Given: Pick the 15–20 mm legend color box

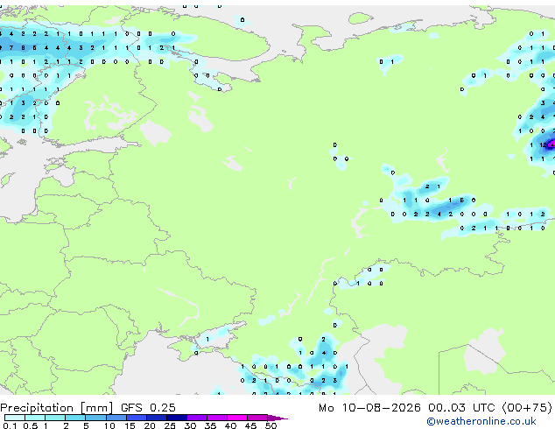Looking at the screenshot, I should click(x=137, y=418).
